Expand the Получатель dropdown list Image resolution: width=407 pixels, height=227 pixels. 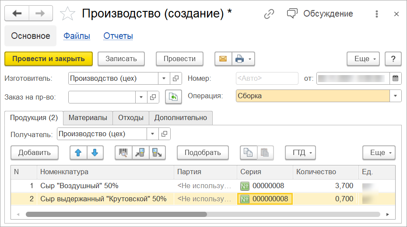[153, 134]
